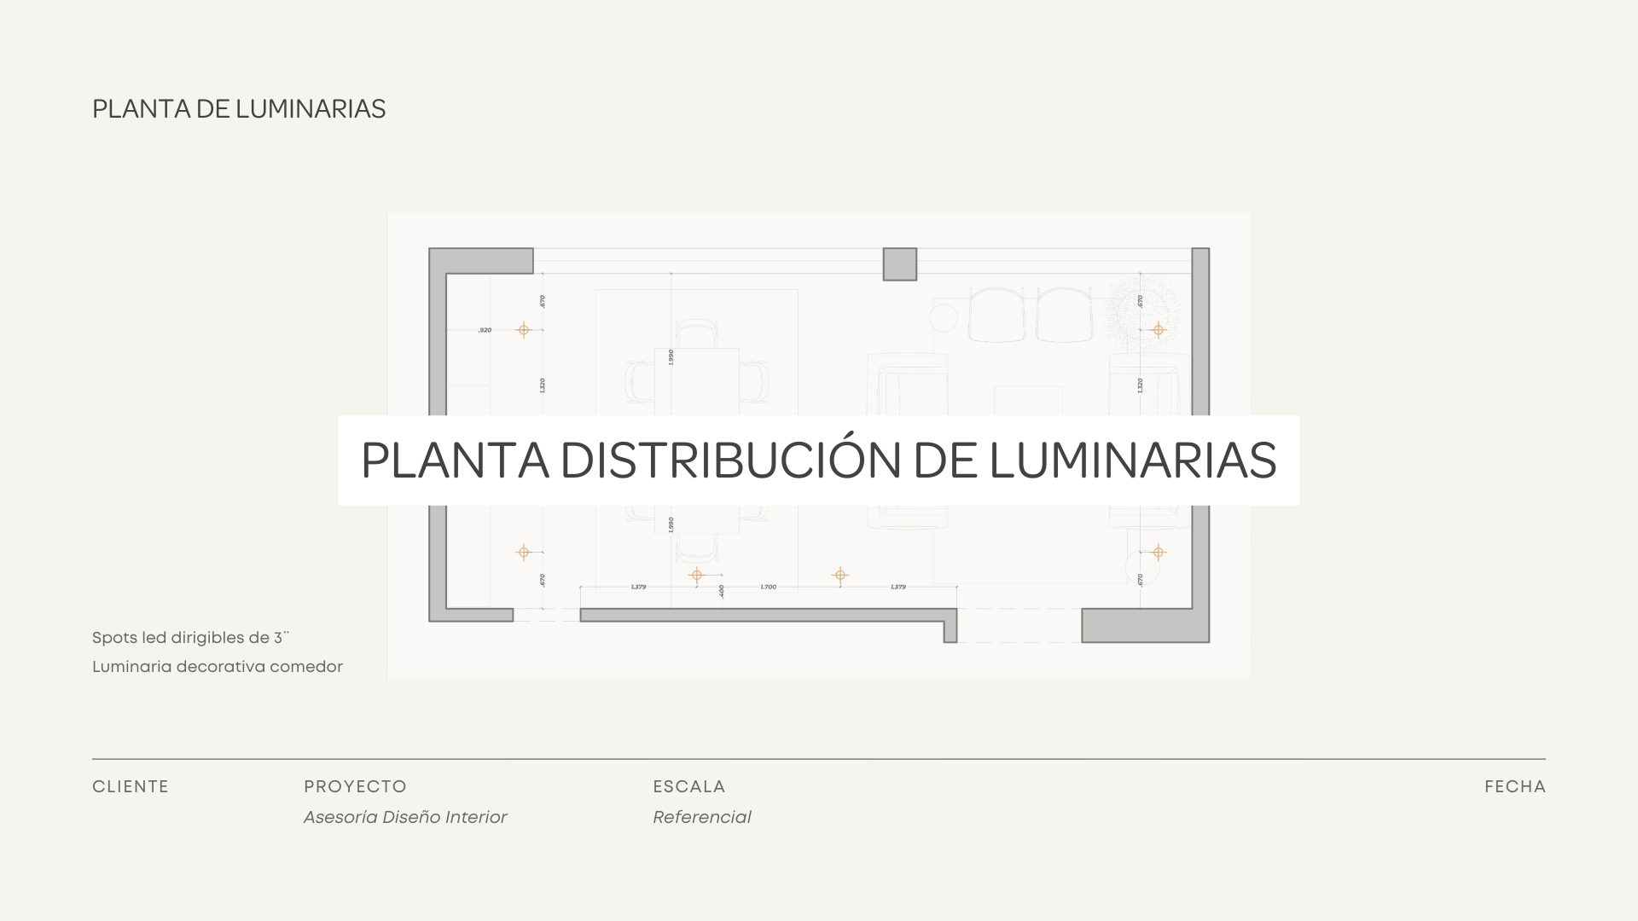Click the .920 dimension label
The width and height of the screenshot is (1638, 921).
coord(485,330)
